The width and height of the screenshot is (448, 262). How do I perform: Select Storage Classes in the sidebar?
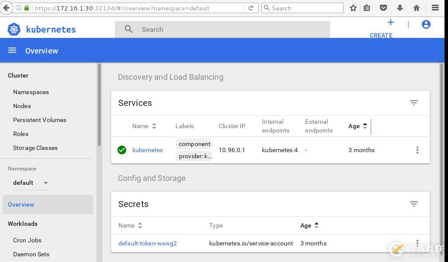pyautogui.click(x=35, y=148)
